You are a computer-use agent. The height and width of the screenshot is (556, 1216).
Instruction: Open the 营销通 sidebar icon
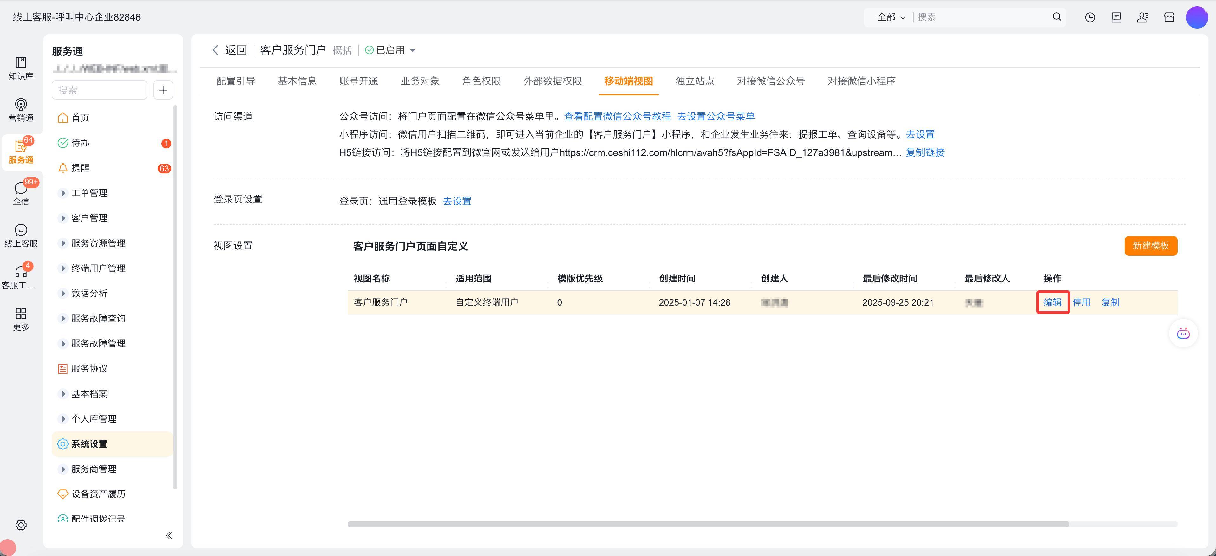pos(21,105)
